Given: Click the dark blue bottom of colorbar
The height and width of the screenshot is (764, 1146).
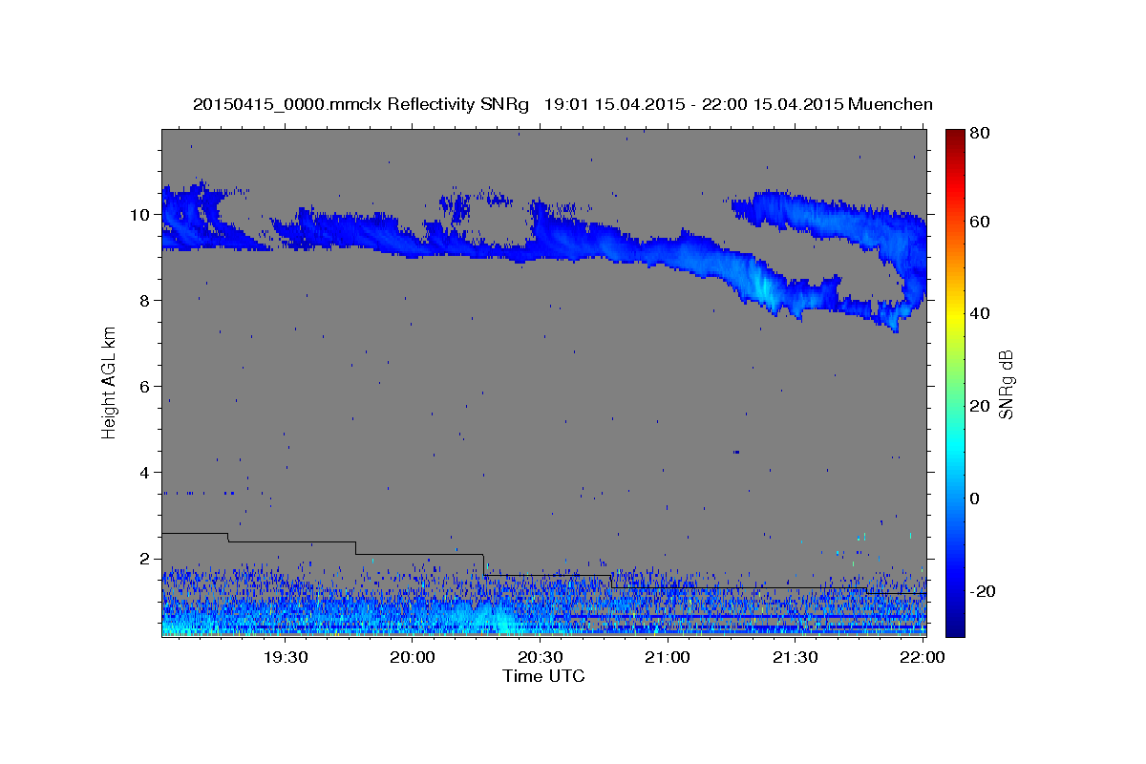Looking at the screenshot, I should coord(954,628).
